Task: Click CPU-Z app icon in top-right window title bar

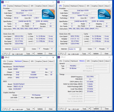Action: (59, 2)
